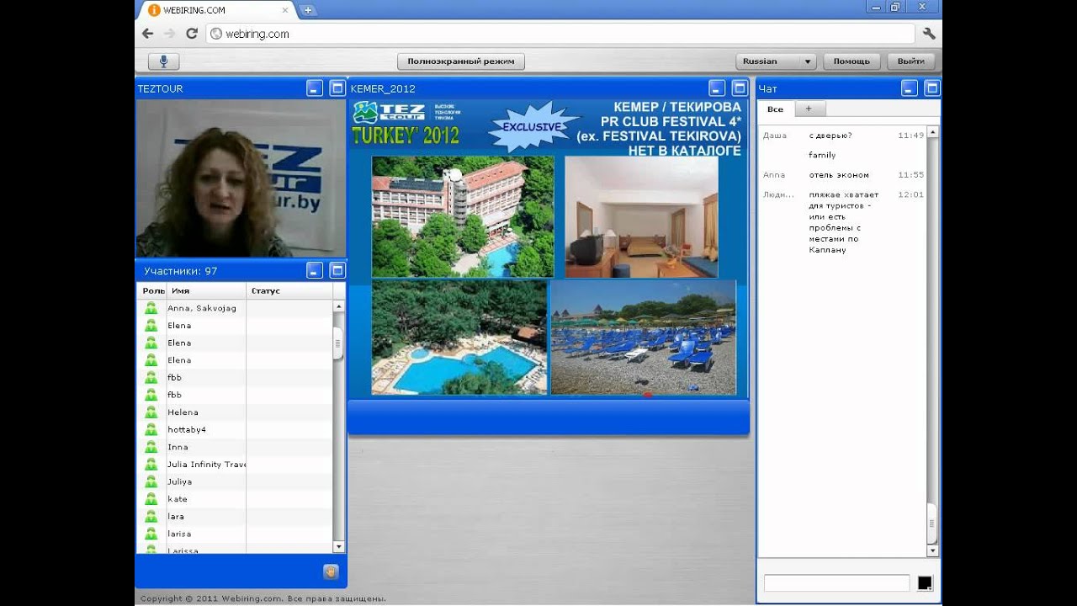1077x606 pixels.
Task: Focus the chat message input field
Action: (x=836, y=582)
